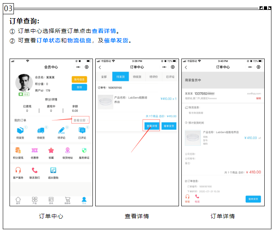Select the 已评论 tab

tap(170, 77)
